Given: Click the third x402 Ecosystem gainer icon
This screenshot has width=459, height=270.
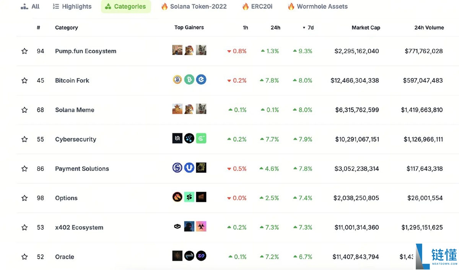Looking at the screenshot, I should [x=201, y=226].
